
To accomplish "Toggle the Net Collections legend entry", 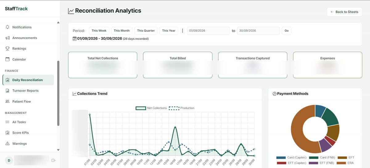I will [151, 108].
